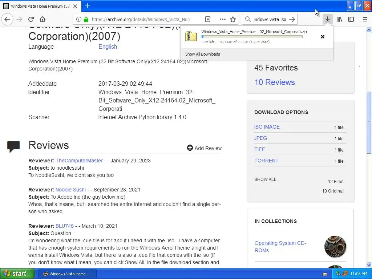
Task: Close the Windows Vista Home Premium tab
Action: (x=75, y=6)
